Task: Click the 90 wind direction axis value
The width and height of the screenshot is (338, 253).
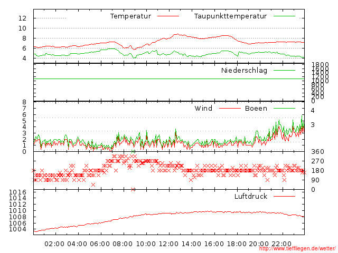Action: [315, 180]
